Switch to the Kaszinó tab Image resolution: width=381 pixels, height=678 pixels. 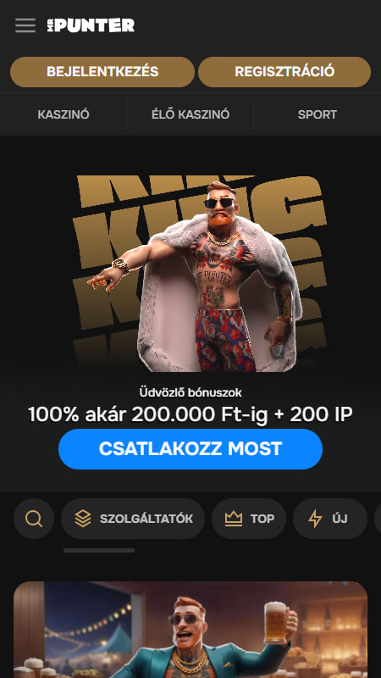click(x=63, y=114)
